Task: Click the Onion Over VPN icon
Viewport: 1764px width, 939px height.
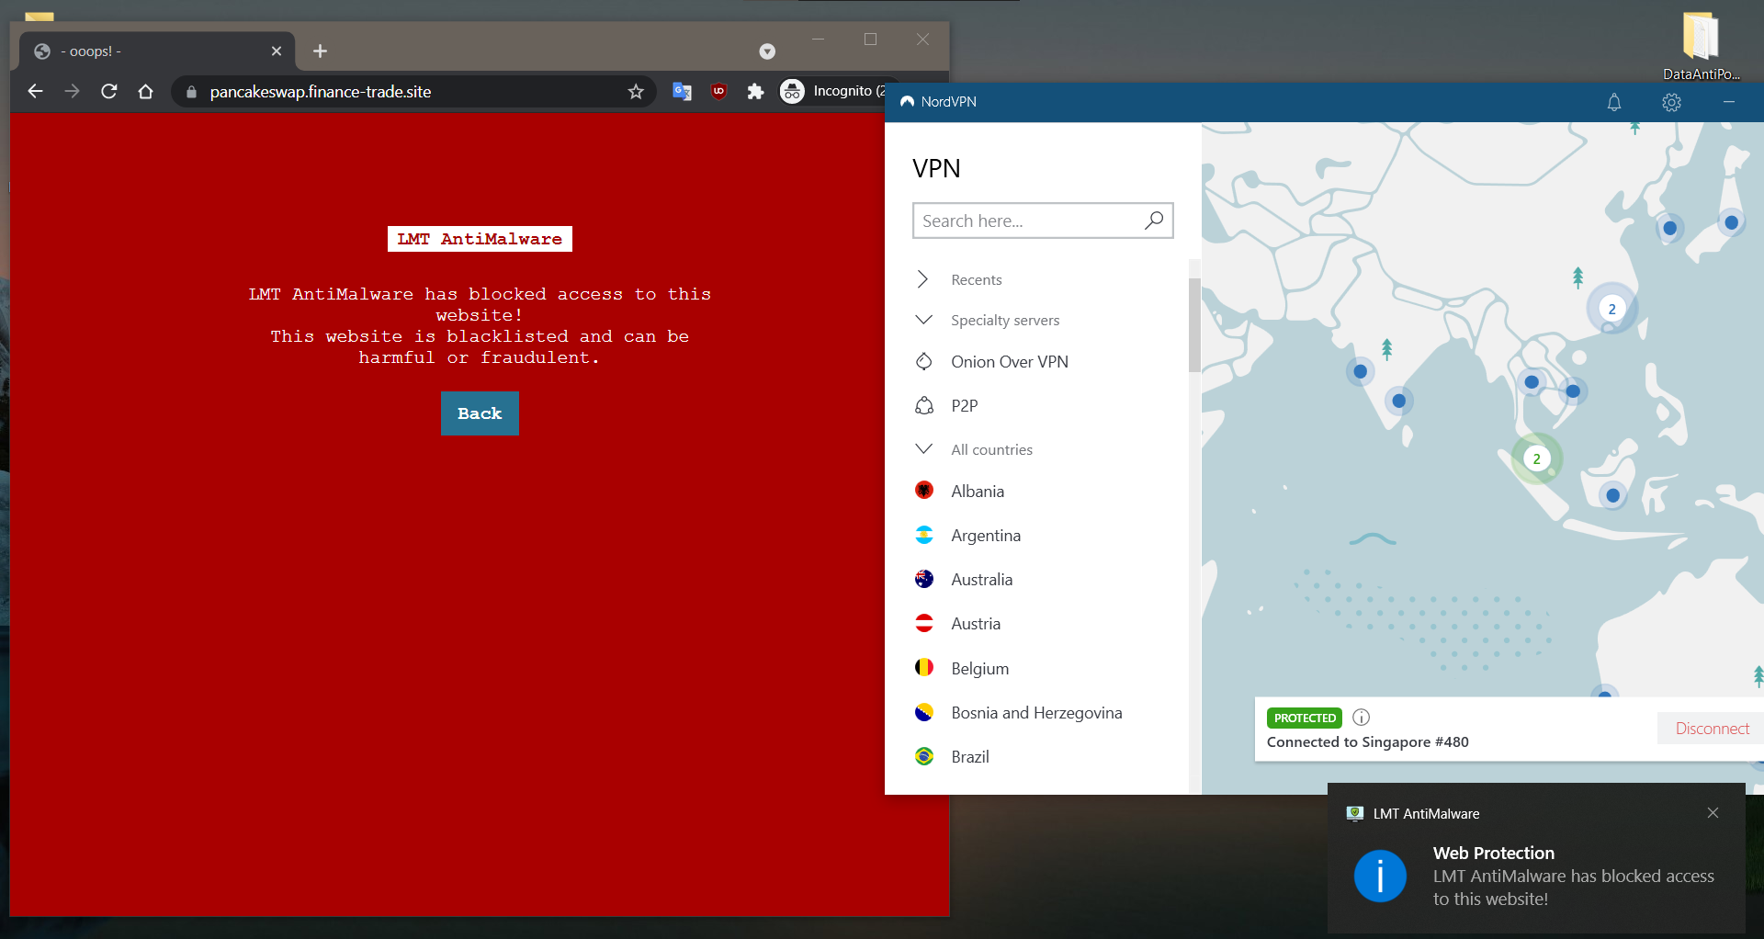Action: tap(924, 361)
